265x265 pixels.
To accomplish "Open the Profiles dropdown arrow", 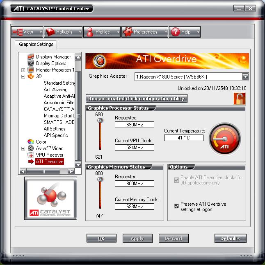I will pyautogui.click(x=118, y=32).
